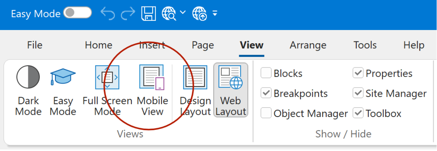437x151 pixels.
Task: Switch to Mobile View
Action: click(x=152, y=91)
